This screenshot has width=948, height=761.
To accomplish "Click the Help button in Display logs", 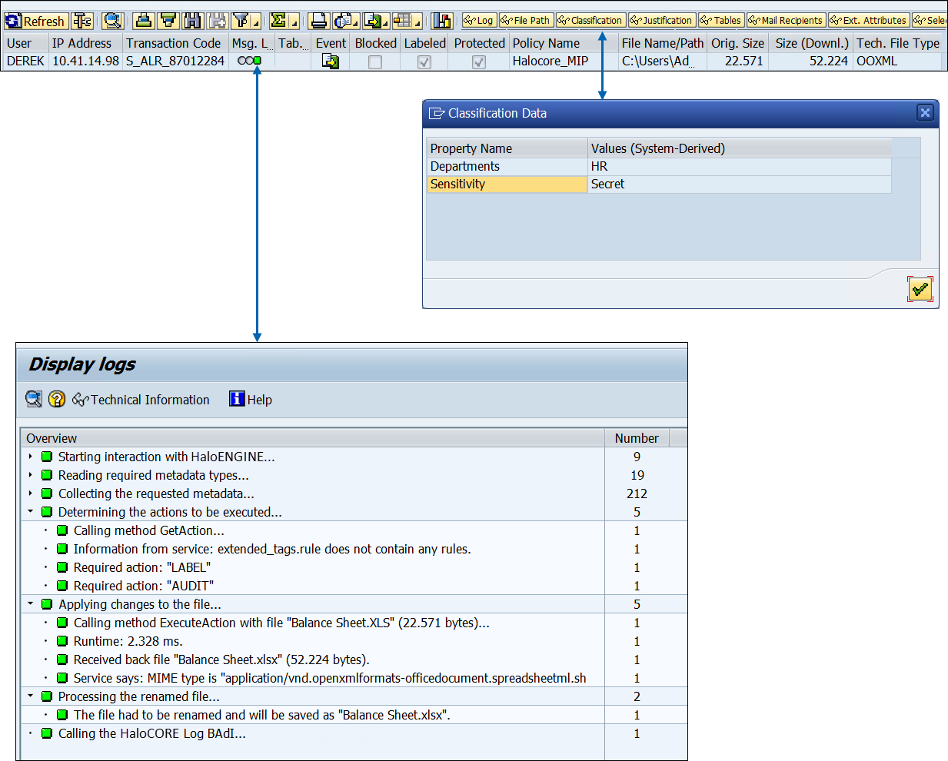I will tap(251, 399).
